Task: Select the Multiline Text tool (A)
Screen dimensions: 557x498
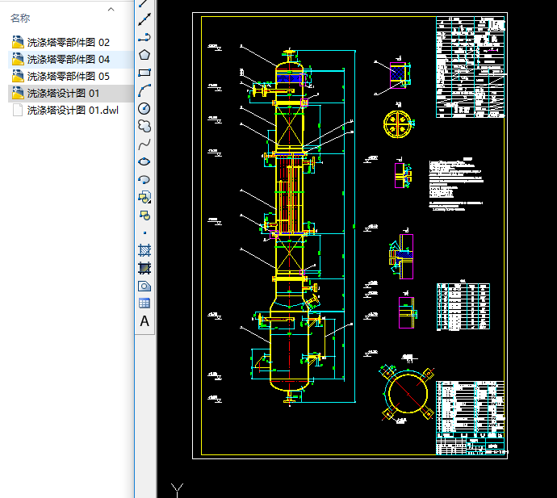Action: pyautogui.click(x=144, y=321)
